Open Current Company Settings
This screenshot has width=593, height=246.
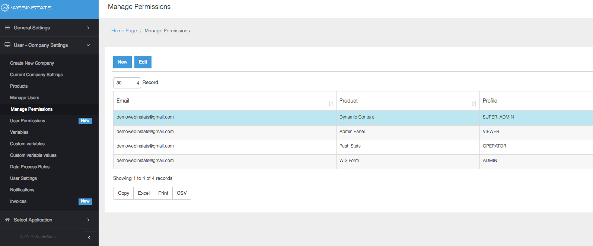tap(36, 75)
